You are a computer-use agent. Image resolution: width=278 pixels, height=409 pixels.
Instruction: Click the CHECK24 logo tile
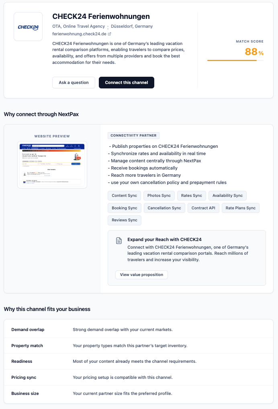coord(28,27)
